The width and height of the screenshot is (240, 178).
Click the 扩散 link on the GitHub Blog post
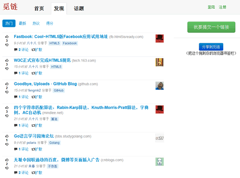tap(37, 97)
